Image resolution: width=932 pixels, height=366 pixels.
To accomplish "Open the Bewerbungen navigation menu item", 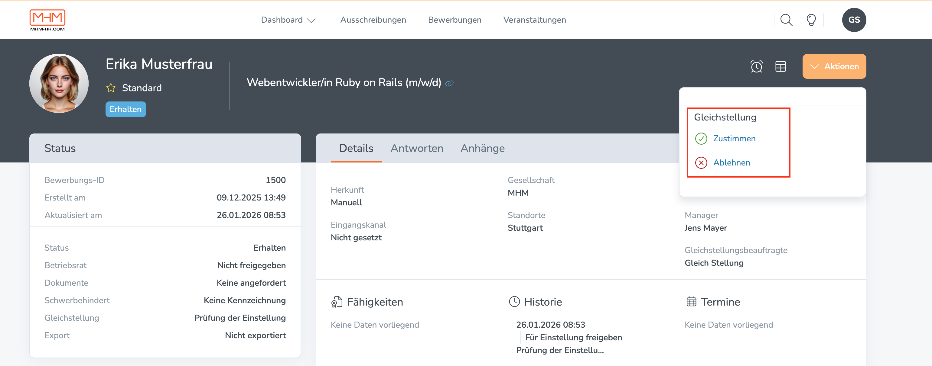I will [455, 20].
